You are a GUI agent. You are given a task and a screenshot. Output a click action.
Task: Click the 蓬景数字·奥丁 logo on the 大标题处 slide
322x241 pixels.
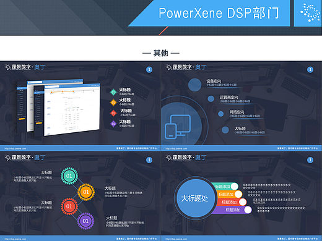(x=186, y=158)
